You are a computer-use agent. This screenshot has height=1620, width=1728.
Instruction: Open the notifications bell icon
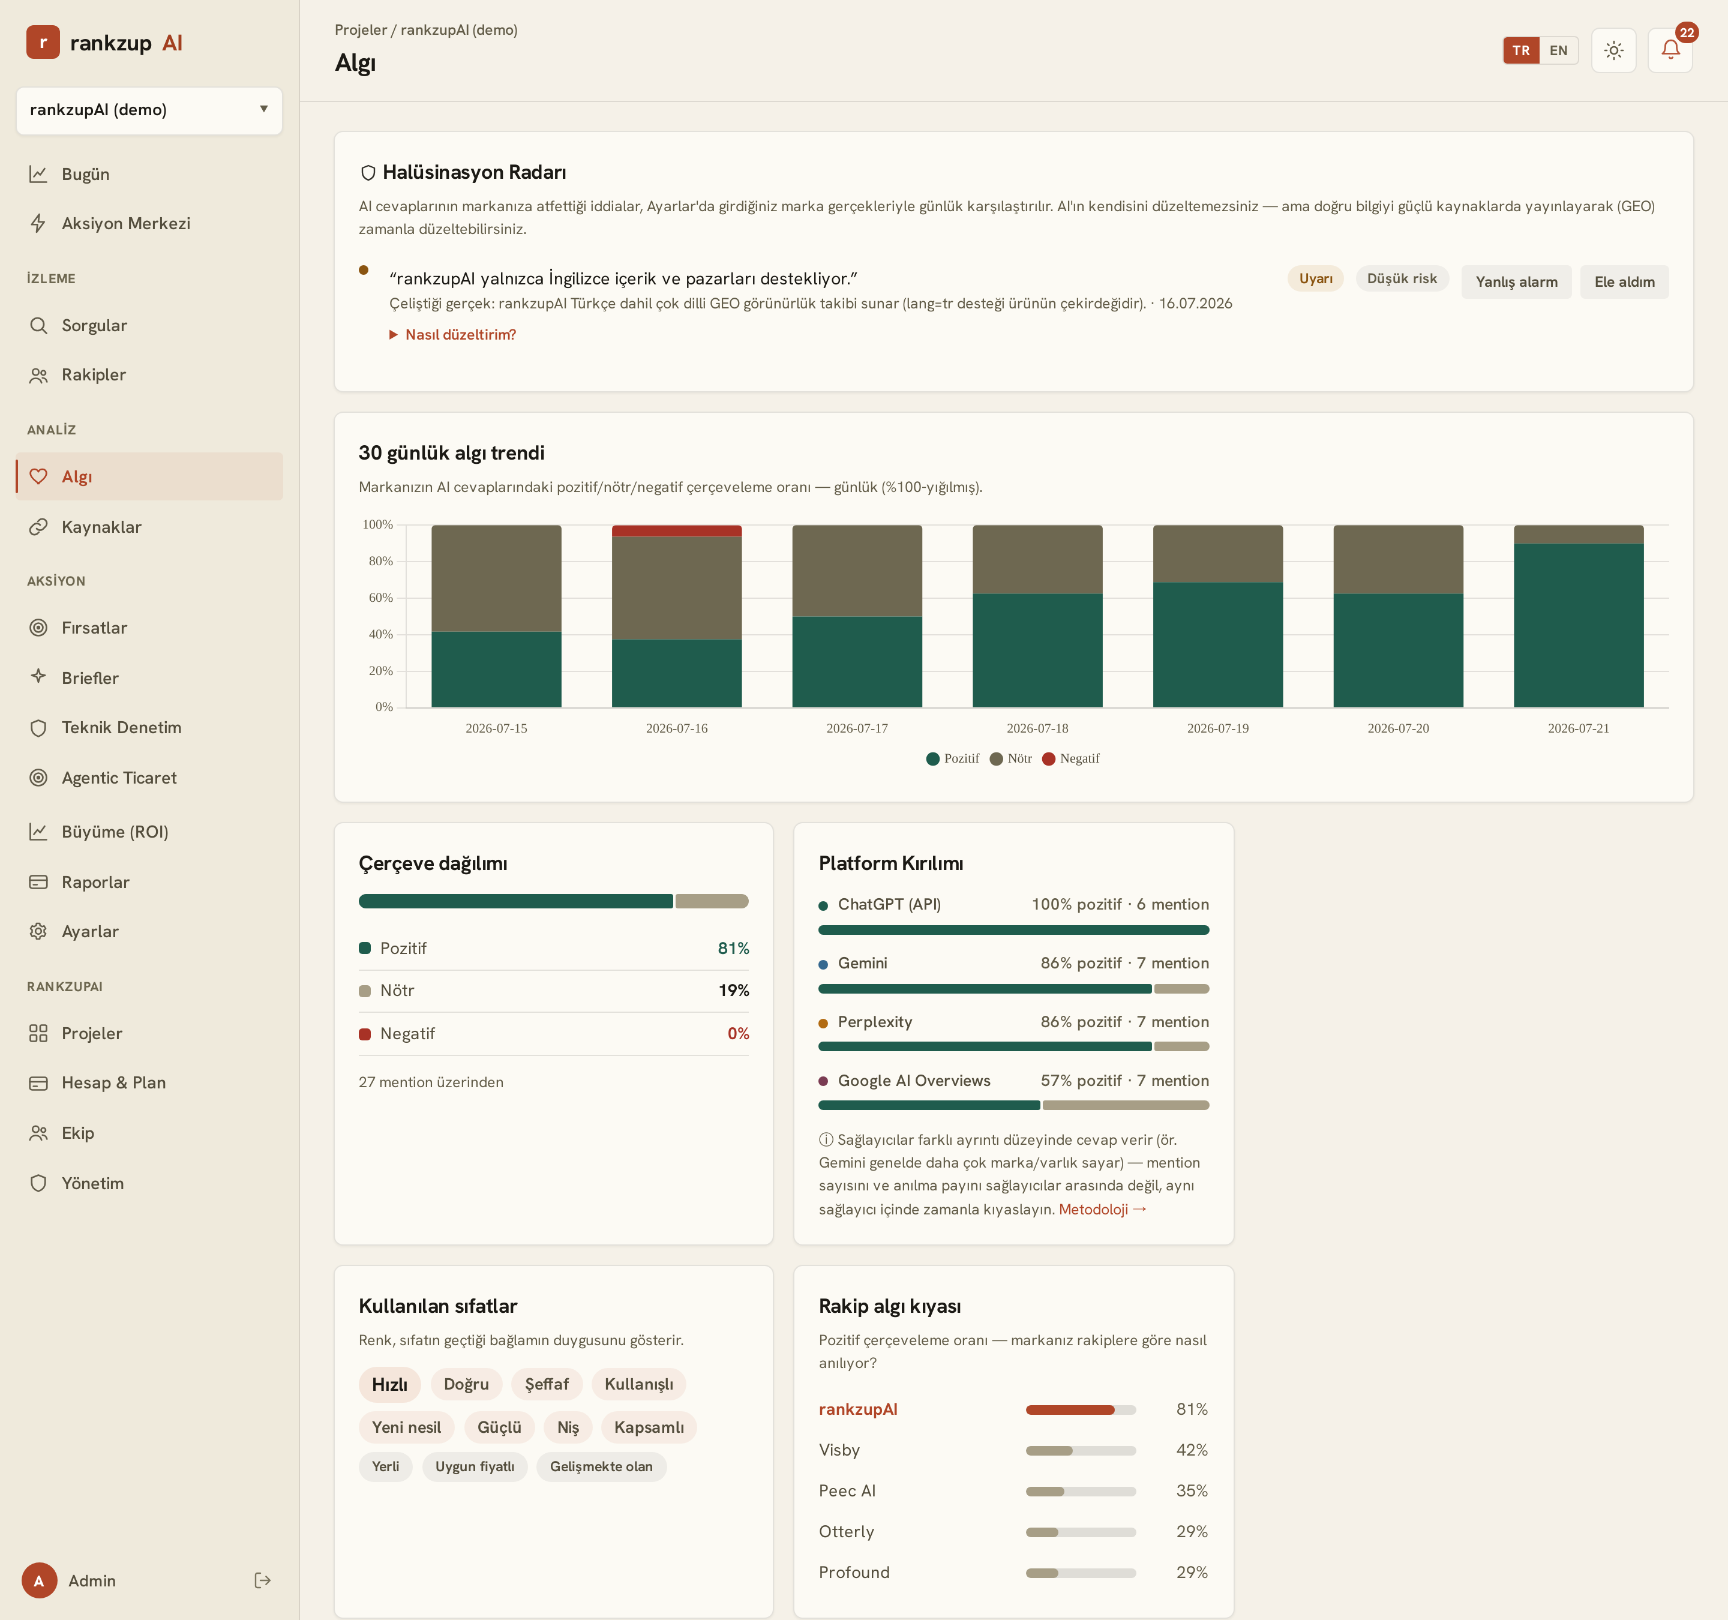(1670, 50)
